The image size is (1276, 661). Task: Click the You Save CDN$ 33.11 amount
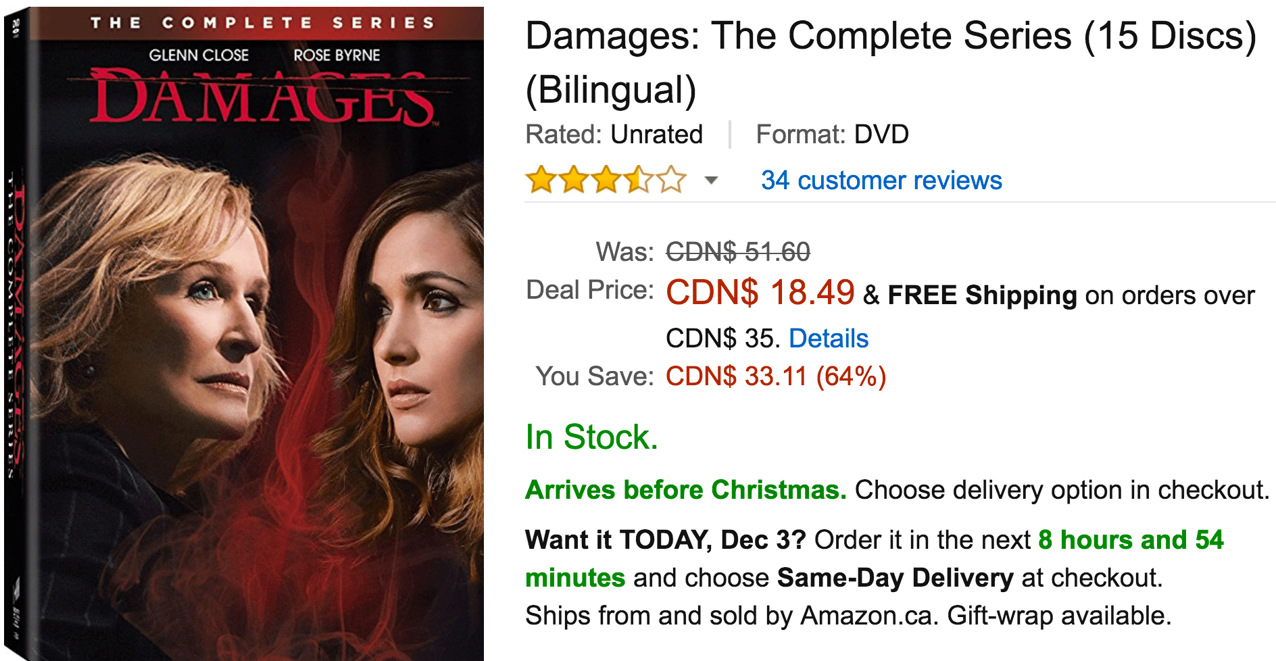tap(775, 376)
